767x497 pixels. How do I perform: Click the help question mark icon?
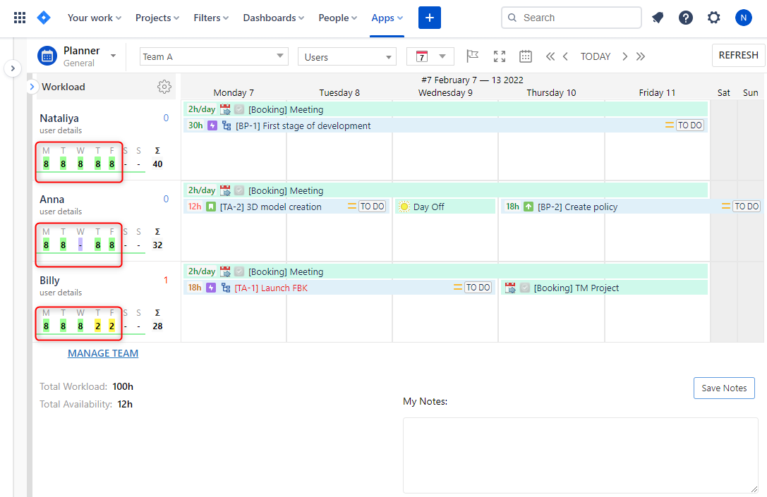[x=685, y=17]
